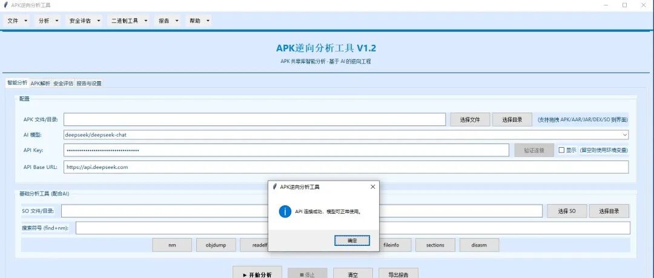
Task: Run the nm tool button
Action: coord(172,245)
